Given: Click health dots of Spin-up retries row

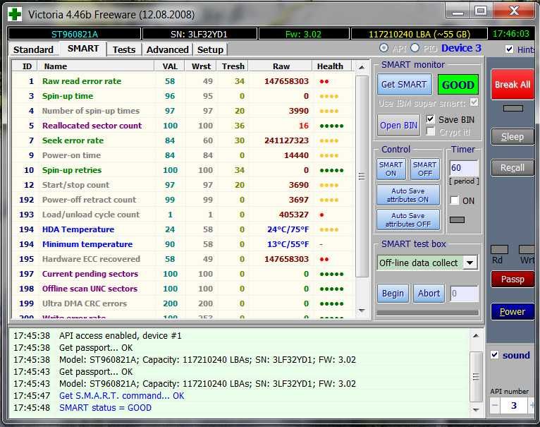Looking at the screenshot, I should point(331,170).
